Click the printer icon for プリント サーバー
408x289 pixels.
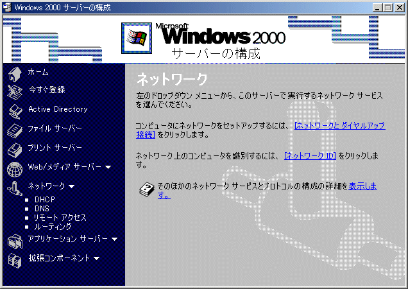click(x=15, y=150)
